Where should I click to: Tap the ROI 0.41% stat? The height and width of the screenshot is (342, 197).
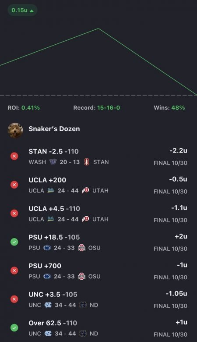[x=24, y=108]
